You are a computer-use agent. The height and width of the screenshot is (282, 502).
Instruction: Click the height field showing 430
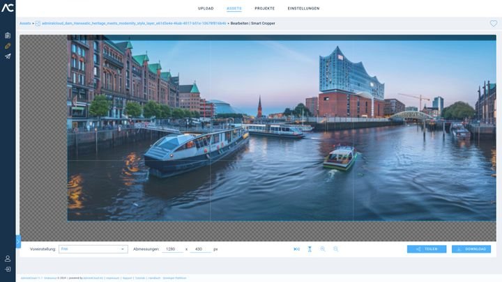tap(200, 249)
